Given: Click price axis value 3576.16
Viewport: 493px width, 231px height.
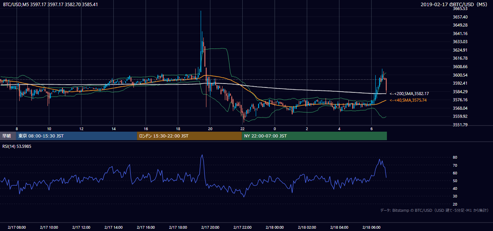Looking at the screenshot, I should click(460, 100).
